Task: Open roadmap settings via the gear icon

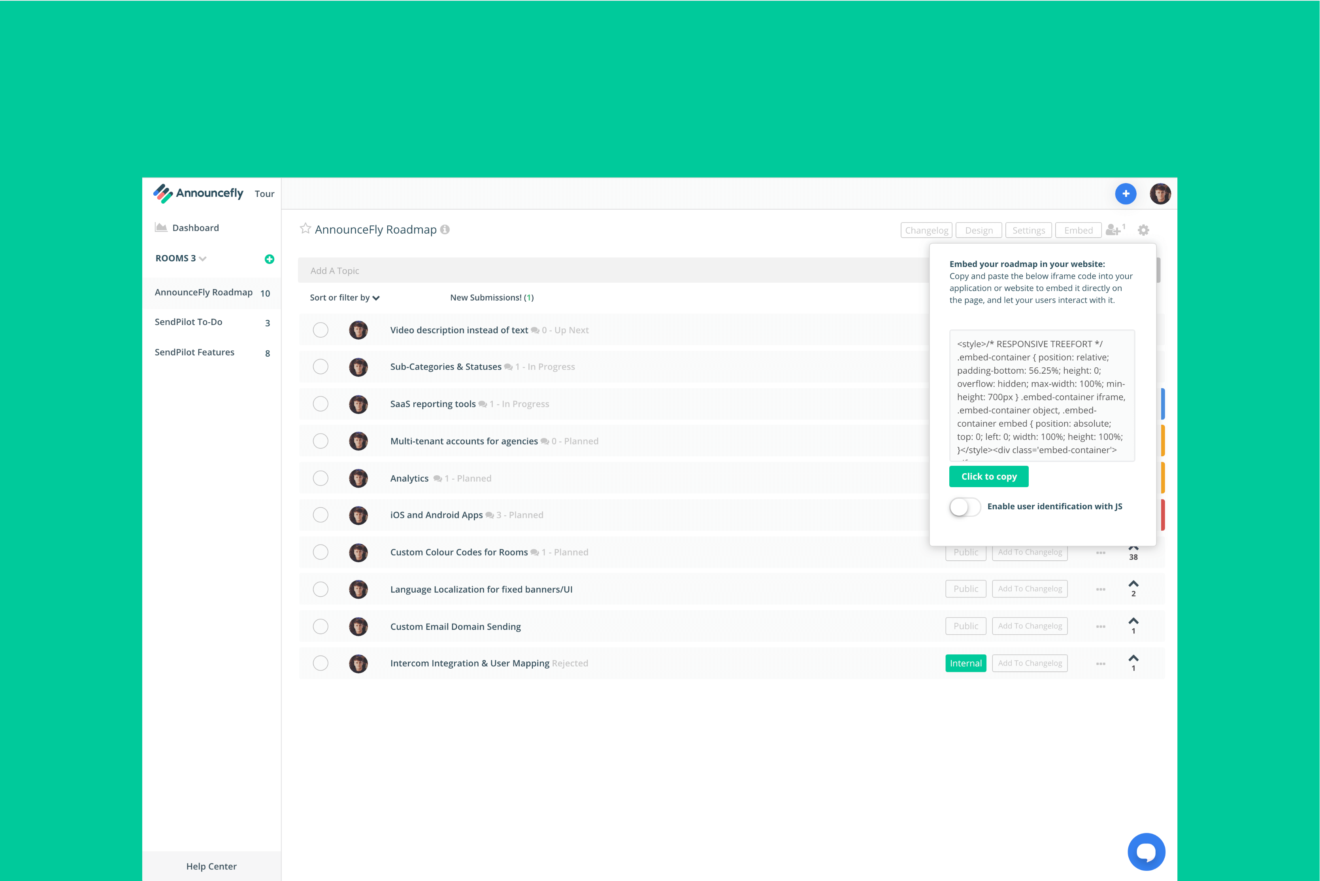Action: (1144, 230)
